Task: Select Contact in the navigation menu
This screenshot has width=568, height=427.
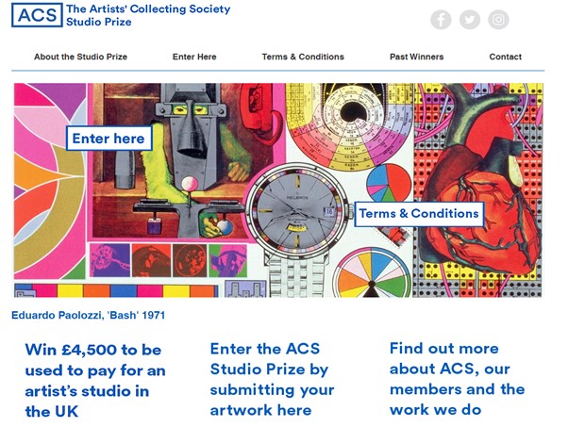Action: pos(505,57)
